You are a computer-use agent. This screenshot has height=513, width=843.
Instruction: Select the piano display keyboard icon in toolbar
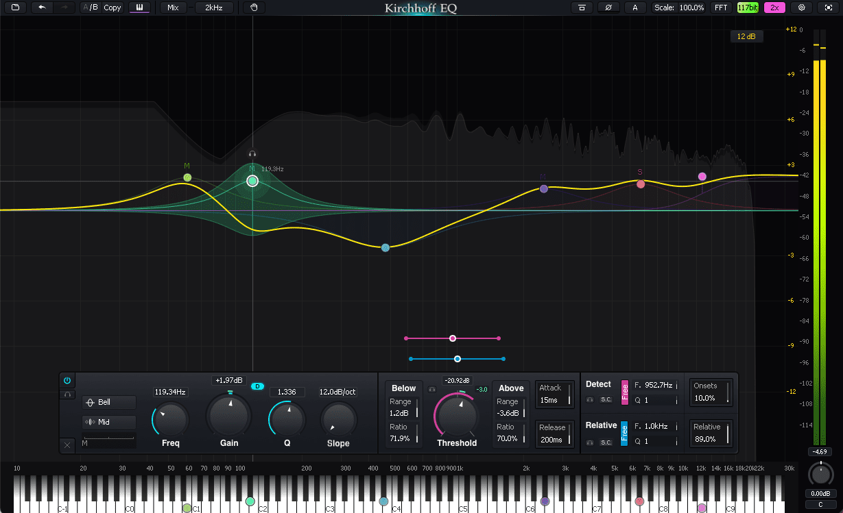tap(140, 8)
